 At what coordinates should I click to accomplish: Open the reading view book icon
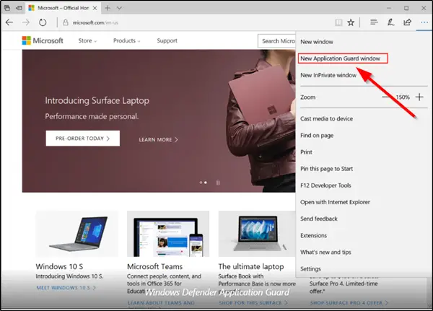[x=338, y=22]
